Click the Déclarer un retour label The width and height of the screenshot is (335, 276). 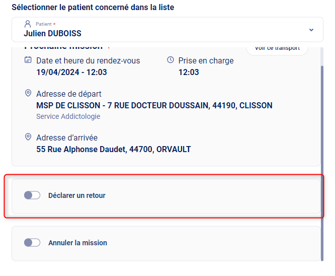pyautogui.click(x=77, y=195)
